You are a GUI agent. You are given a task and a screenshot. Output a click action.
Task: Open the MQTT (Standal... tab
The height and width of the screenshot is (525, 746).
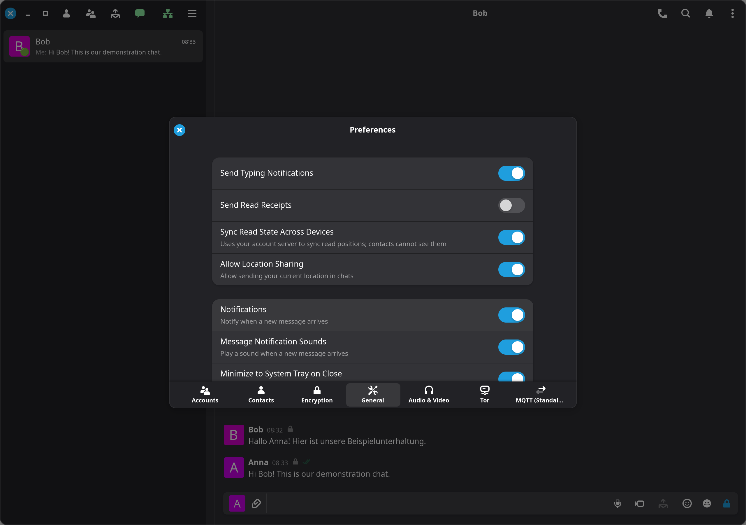point(539,395)
